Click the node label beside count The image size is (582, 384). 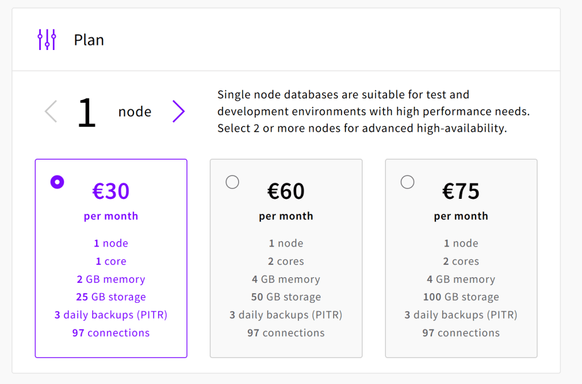(135, 112)
